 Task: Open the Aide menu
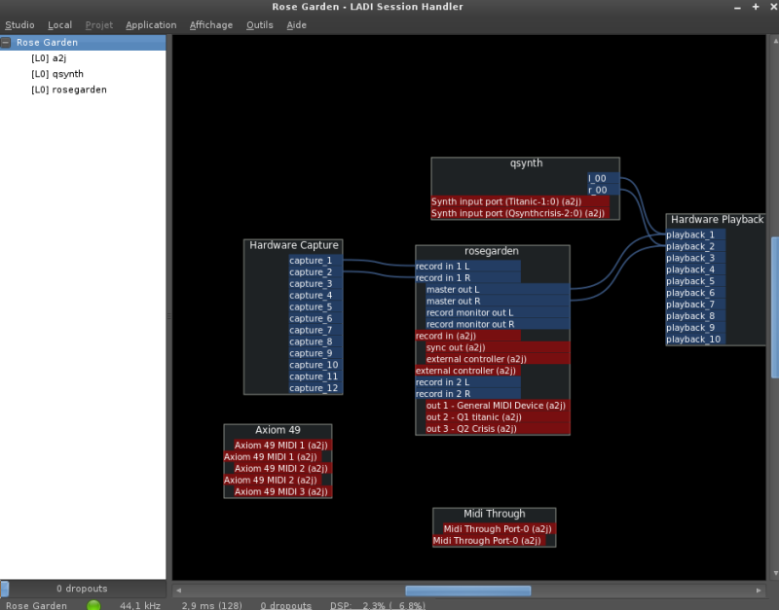297,25
